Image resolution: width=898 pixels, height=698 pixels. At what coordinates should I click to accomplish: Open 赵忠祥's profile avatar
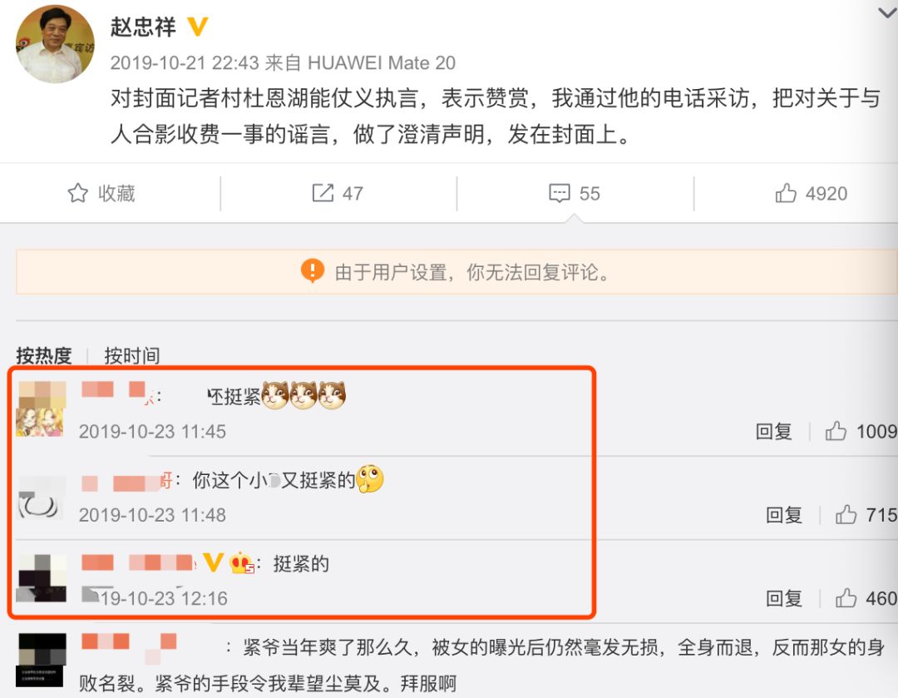[55, 44]
